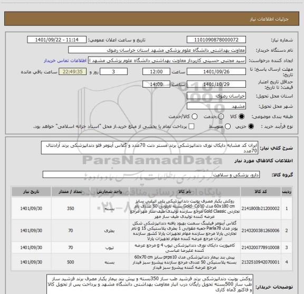Image resolution: width=304 pixels, height=294 pixels.
Task: Click the جزئیات اطلاعات نیاز header title
Action: 269,19
